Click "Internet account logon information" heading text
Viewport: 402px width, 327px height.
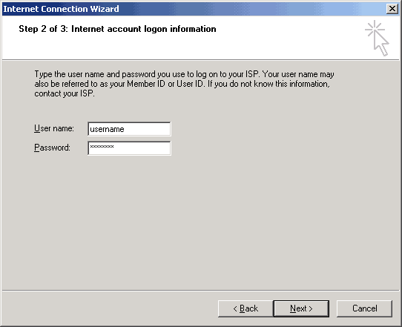pos(144,29)
